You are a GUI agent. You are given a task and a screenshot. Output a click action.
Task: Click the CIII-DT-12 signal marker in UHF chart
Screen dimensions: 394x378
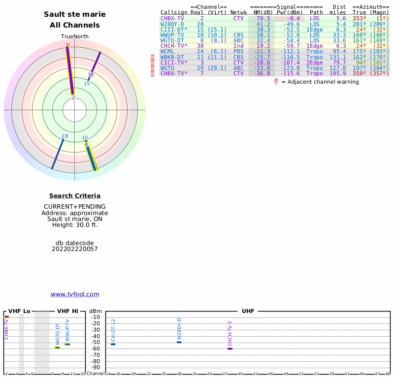pyautogui.click(x=113, y=344)
